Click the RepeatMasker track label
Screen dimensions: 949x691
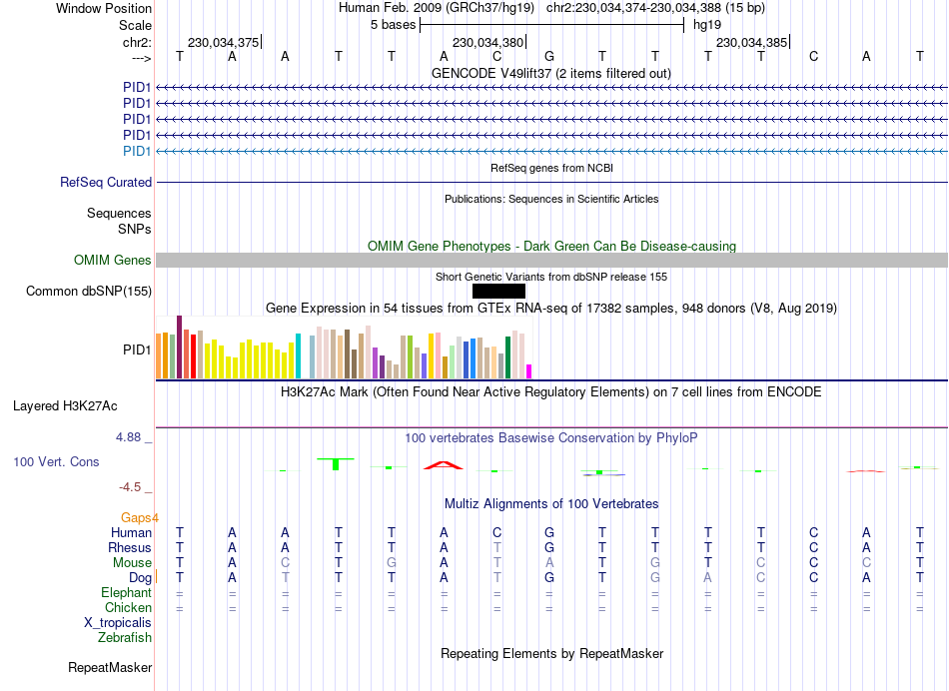(110, 668)
